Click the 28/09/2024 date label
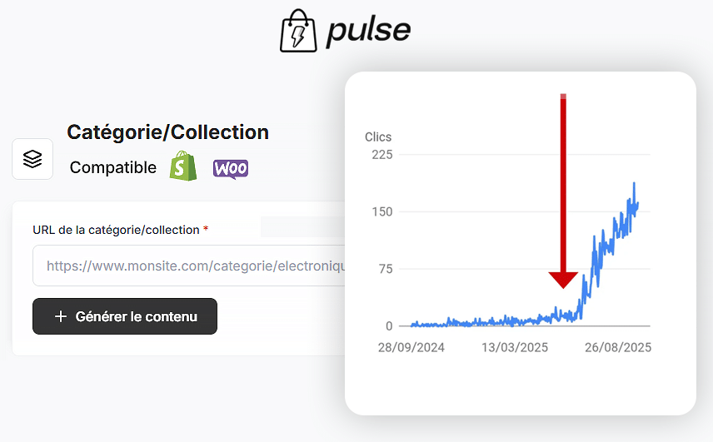713x442 pixels. click(411, 347)
